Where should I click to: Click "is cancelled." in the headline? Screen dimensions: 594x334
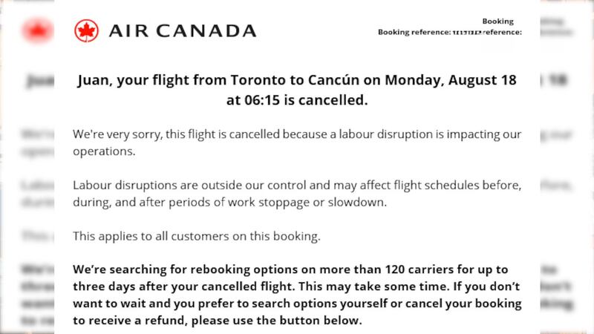pos(326,99)
